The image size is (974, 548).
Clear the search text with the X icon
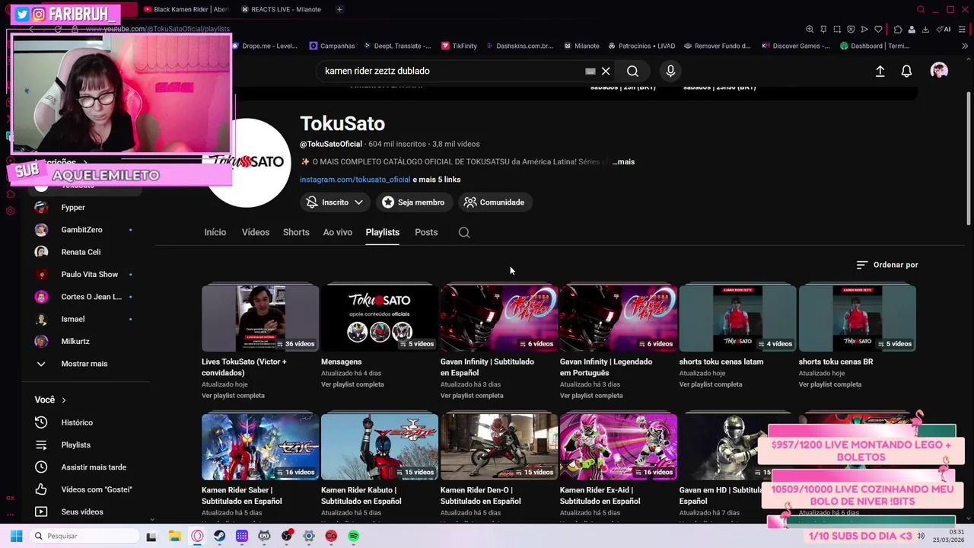point(606,71)
